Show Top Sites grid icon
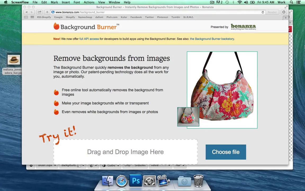 pos(32,17)
